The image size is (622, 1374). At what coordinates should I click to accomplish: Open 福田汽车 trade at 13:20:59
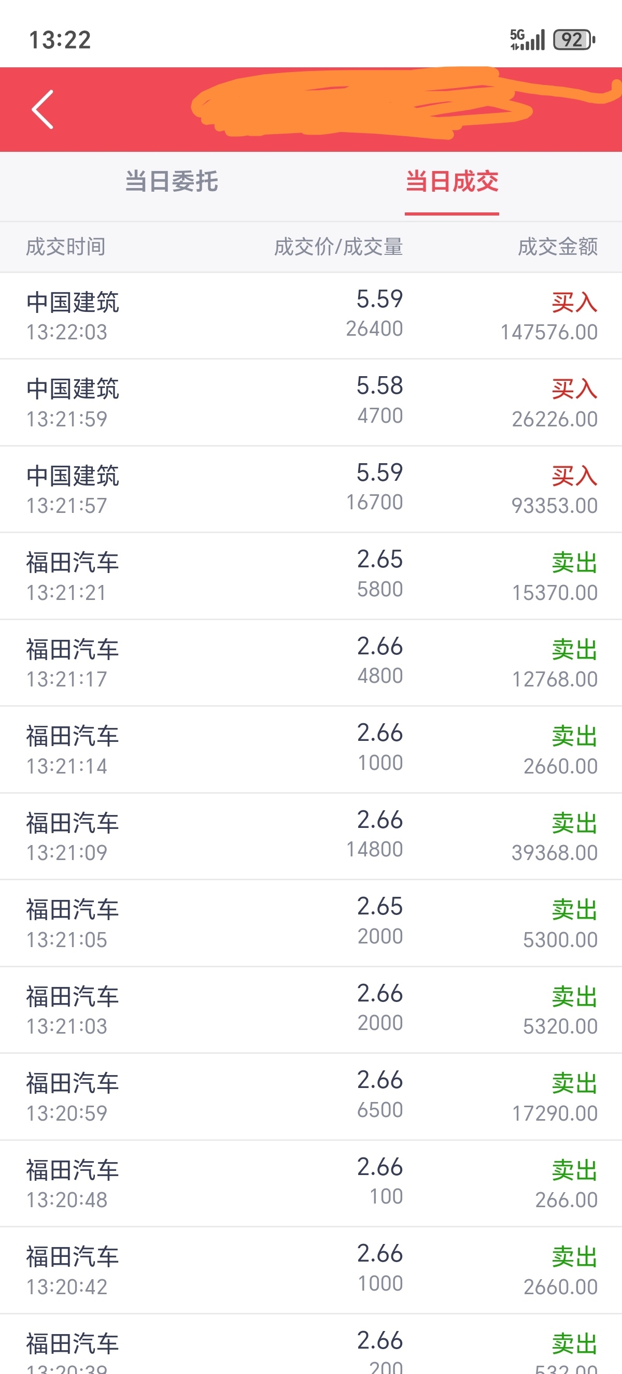click(x=311, y=1097)
